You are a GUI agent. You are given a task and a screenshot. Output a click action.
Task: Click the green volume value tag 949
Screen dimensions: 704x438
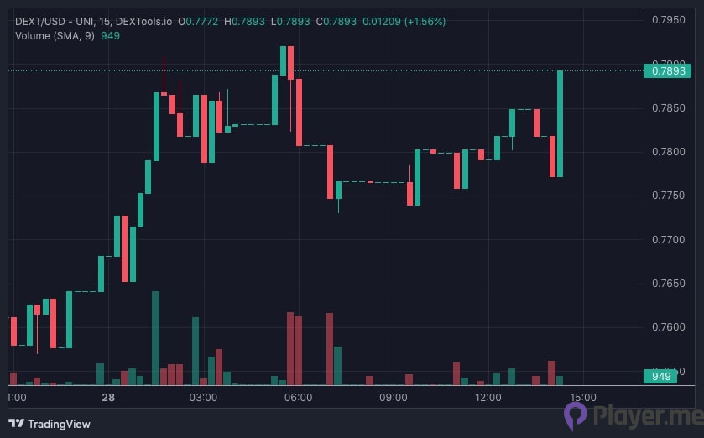click(660, 376)
